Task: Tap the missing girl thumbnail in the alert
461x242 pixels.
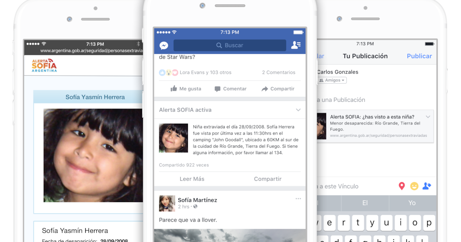Action: point(174,138)
